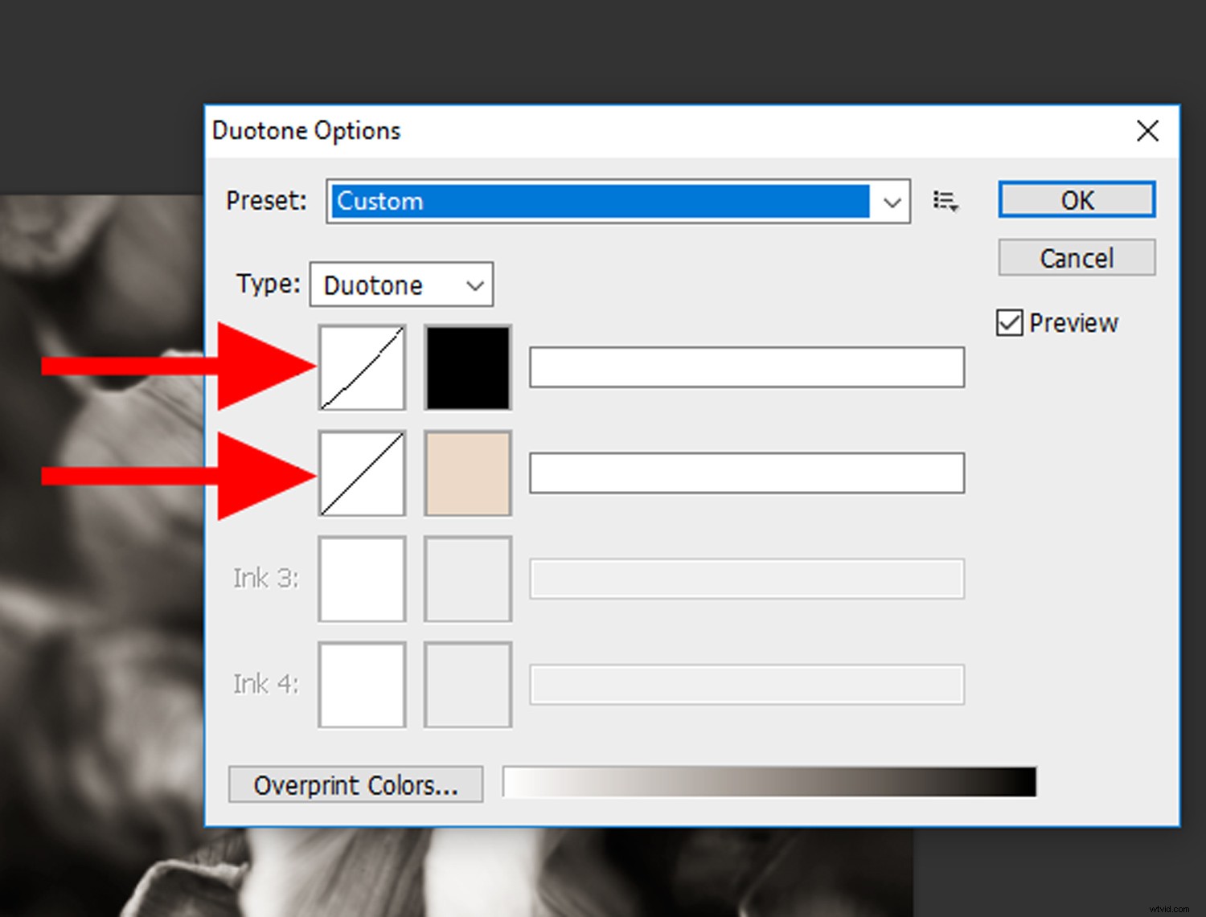
Task: Click the Ink 2 name field
Action: tap(746, 473)
